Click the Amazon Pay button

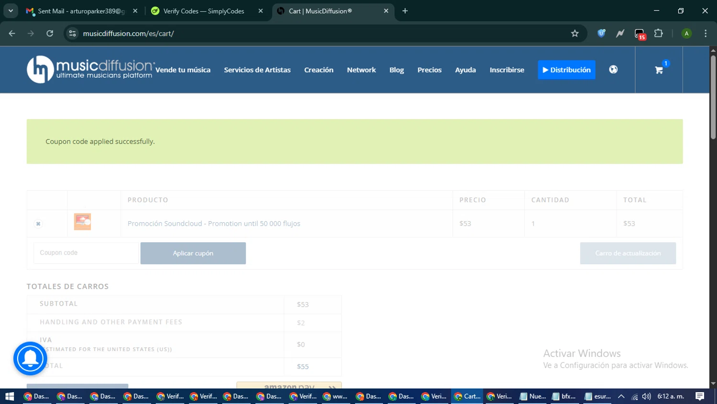(289, 385)
